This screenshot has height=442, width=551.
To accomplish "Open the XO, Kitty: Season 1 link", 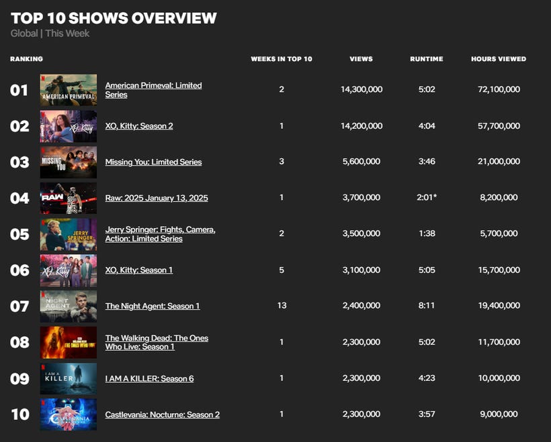I will pyautogui.click(x=139, y=270).
